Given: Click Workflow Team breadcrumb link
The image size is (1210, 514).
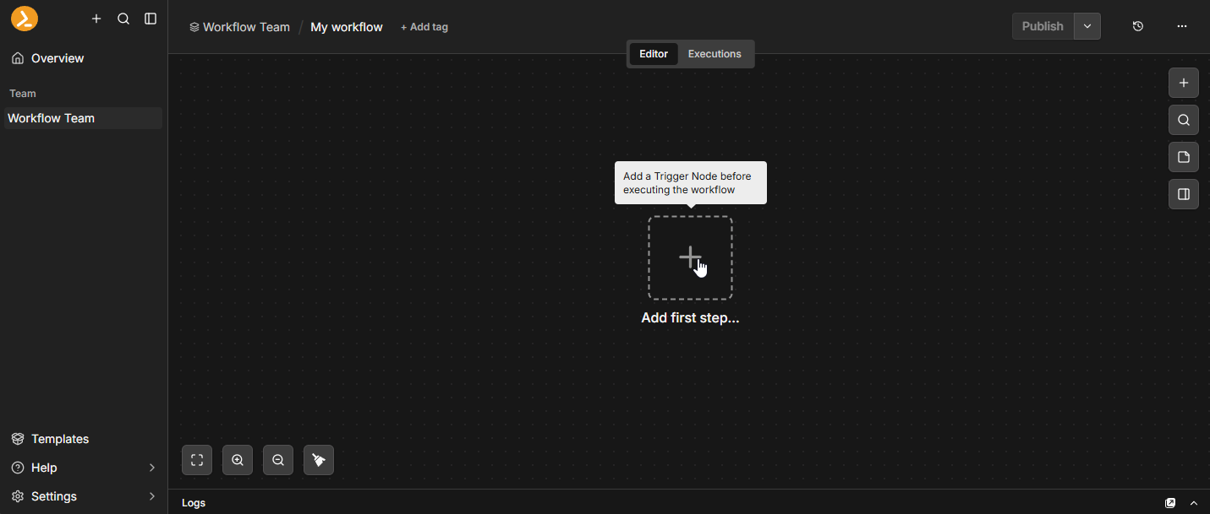Looking at the screenshot, I should click(x=239, y=27).
